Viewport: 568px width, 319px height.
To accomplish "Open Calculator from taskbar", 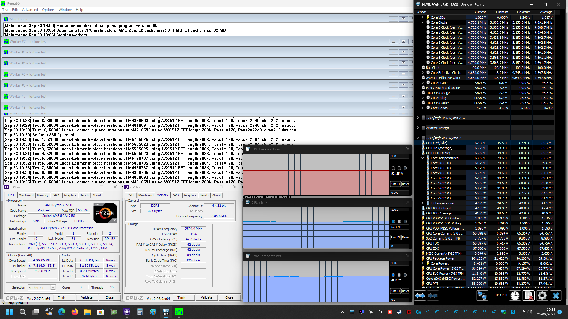I will [140, 312].
